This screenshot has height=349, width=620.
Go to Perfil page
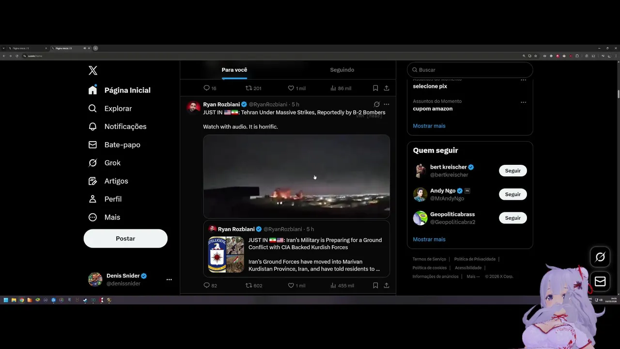pyautogui.click(x=105, y=199)
